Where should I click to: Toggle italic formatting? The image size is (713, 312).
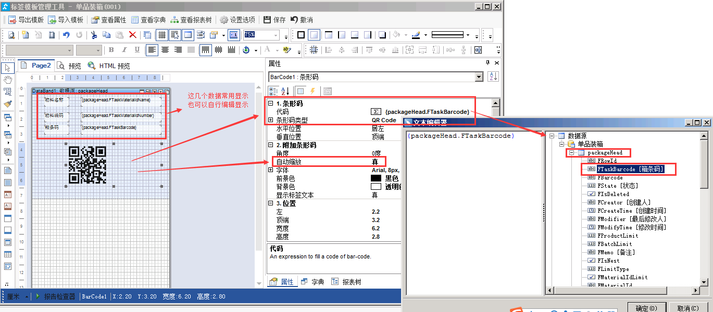coord(124,50)
